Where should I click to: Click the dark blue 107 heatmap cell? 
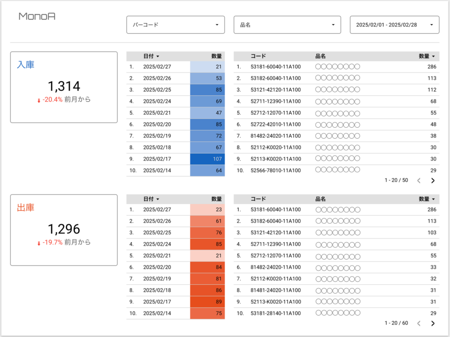tap(207, 159)
